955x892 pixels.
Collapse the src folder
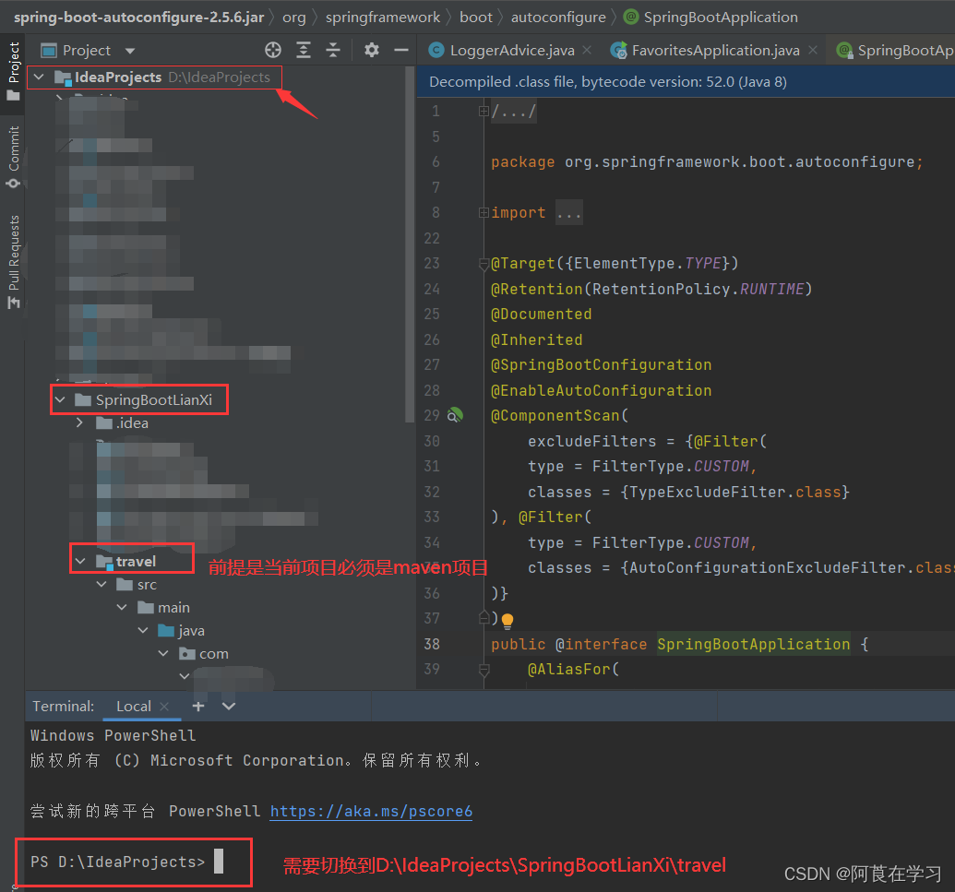(101, 585)
